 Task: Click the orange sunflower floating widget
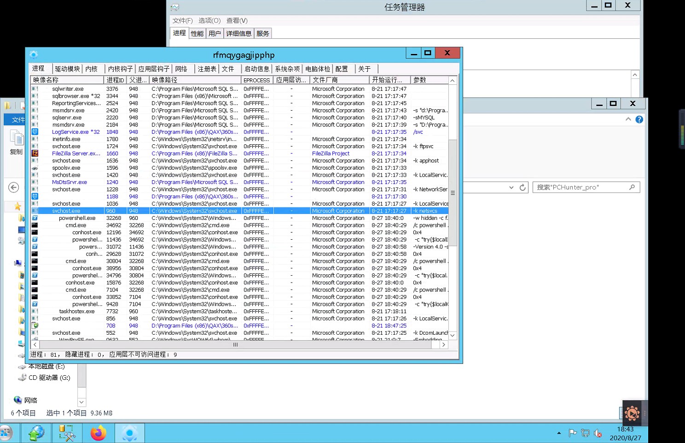(632, 413)
